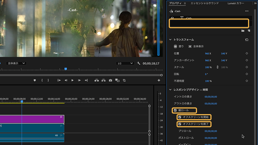Switch to the エッセンシャルサウンド tab
Viewport: 258px width, 145px height.
click(205, 3)
